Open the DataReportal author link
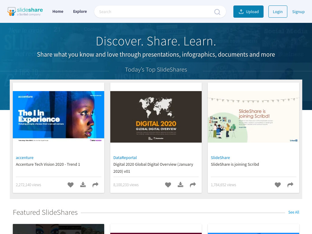The image size is (312, 234). click(125, 158)
